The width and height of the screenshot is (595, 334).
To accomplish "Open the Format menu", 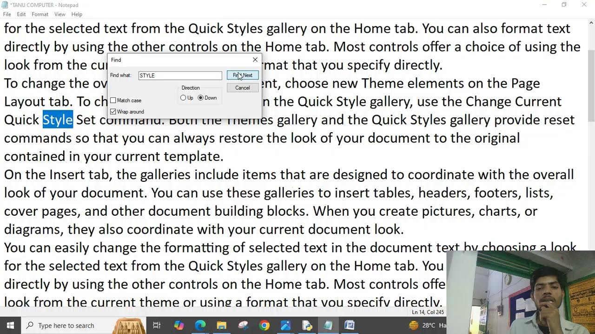I will [x=40, y=14].
